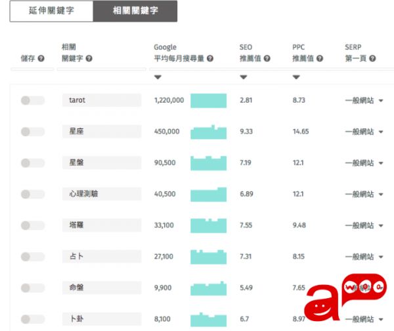Screen dimensions: 394x331
Task: Toggle save switch for 塔羅
Action: coord(33,225)
